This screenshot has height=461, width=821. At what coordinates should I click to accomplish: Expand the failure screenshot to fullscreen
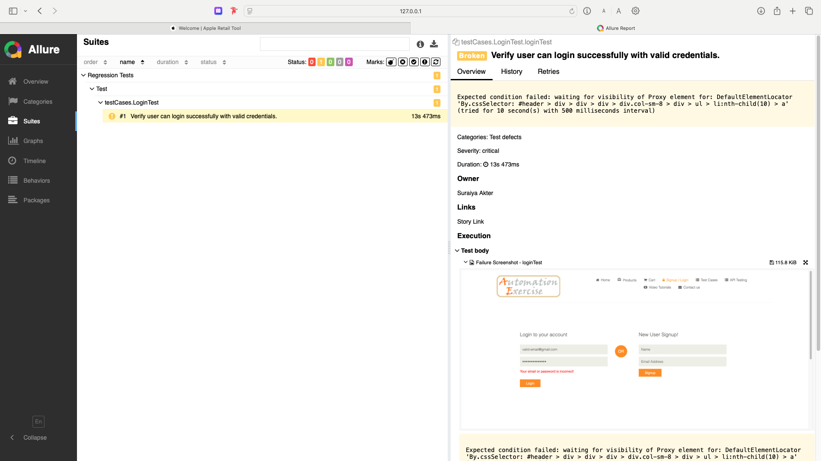point(806,263)
